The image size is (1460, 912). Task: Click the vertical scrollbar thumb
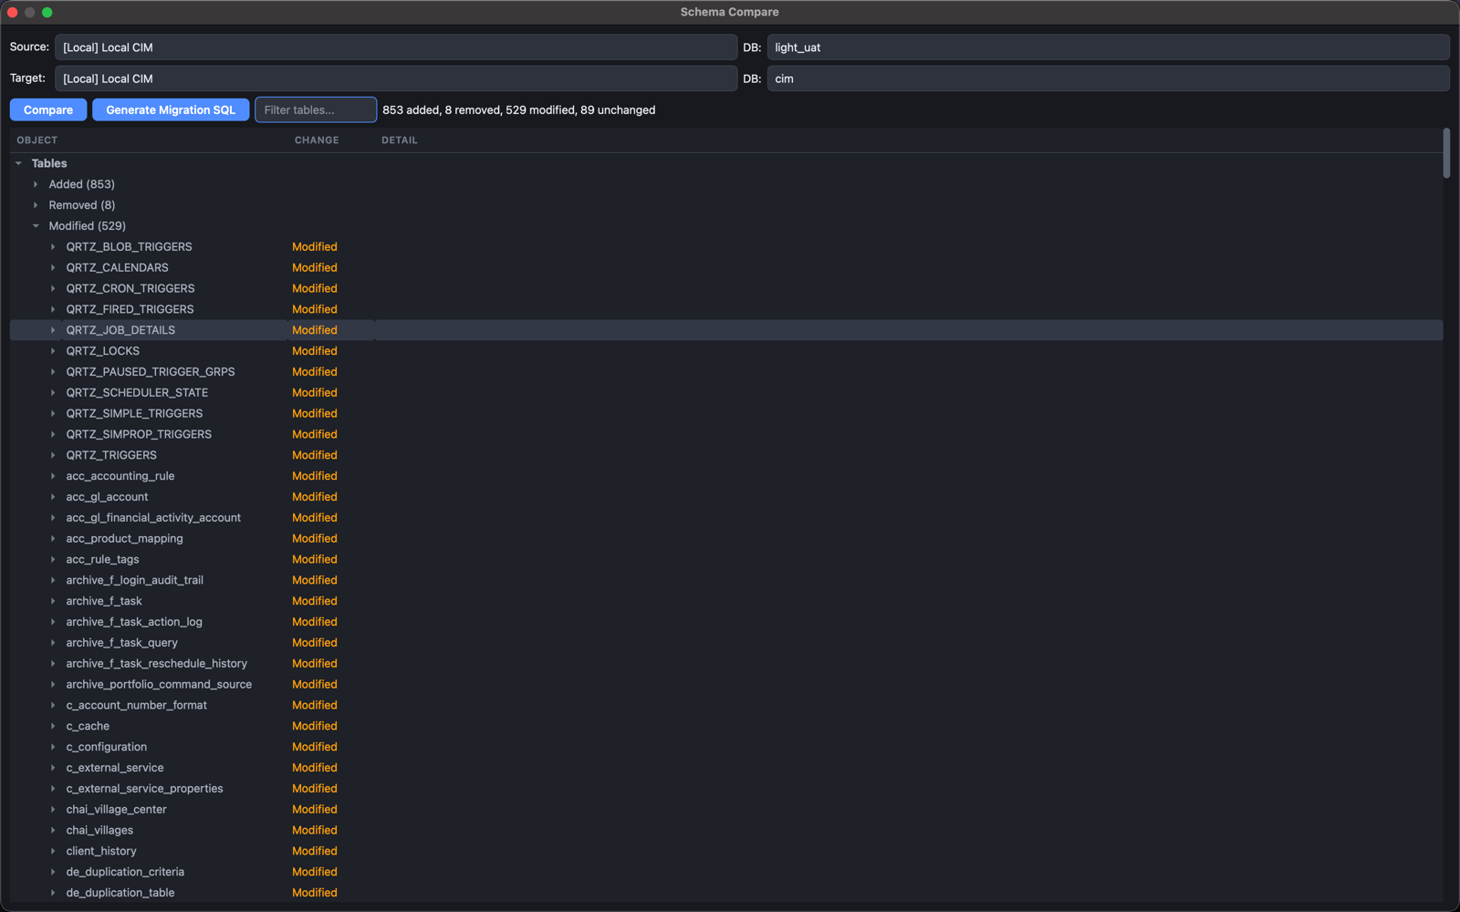tap(1446, 153)
